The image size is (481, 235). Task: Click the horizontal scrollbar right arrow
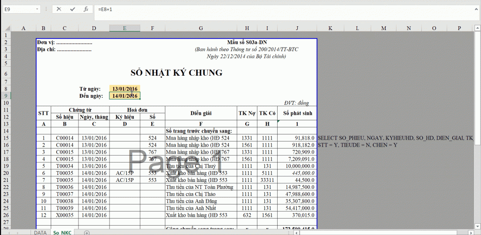[470, 233]
